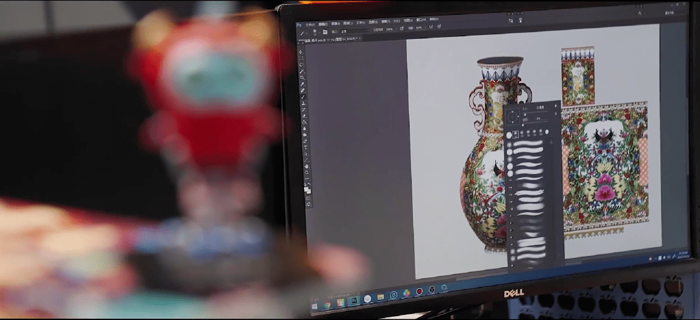Select the Rectangular Marquee tool
700x320 pixels.
301,58
